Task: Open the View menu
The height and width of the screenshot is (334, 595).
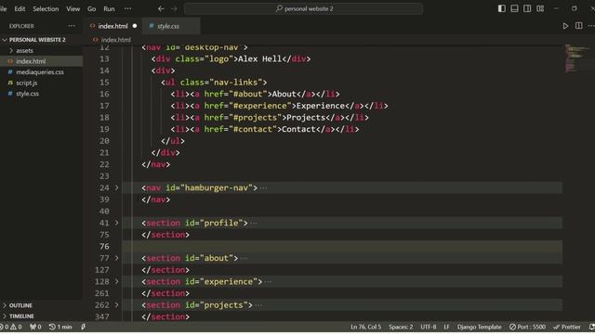Action: point(73,8)
